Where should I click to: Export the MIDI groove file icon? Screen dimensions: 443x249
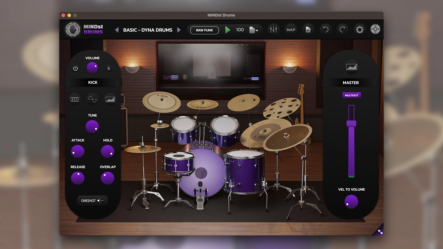click(253, 30)
